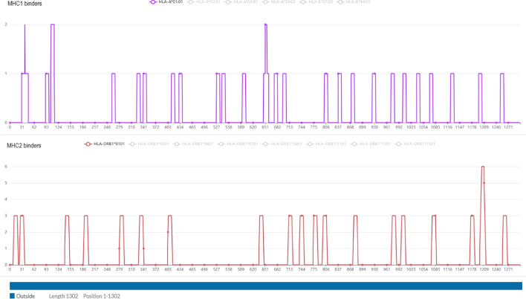Show the HLA-A*02:01 series in MHC1 chart
This screenshot has height=299, width=526.
[x=206, y=2]
